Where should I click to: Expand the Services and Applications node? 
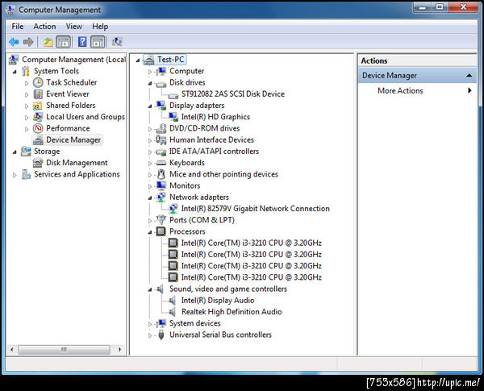pos(15,175)
